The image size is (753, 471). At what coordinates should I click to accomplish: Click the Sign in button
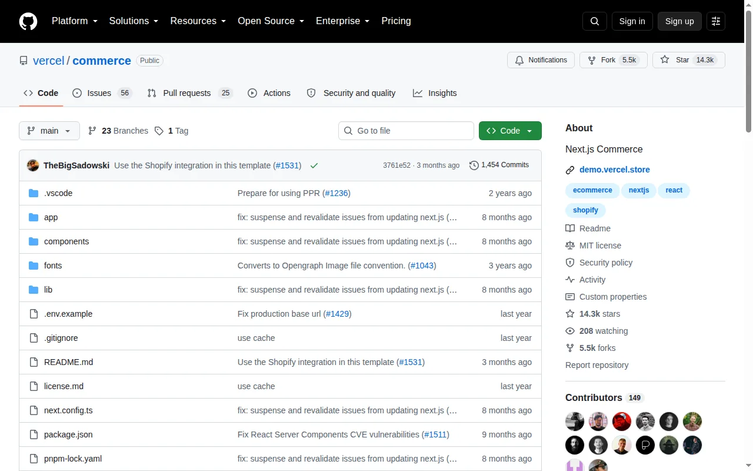(x=632, y=21)
